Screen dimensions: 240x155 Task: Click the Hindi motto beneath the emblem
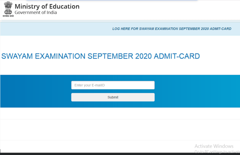pyautogui.click(x=8, y=16)
